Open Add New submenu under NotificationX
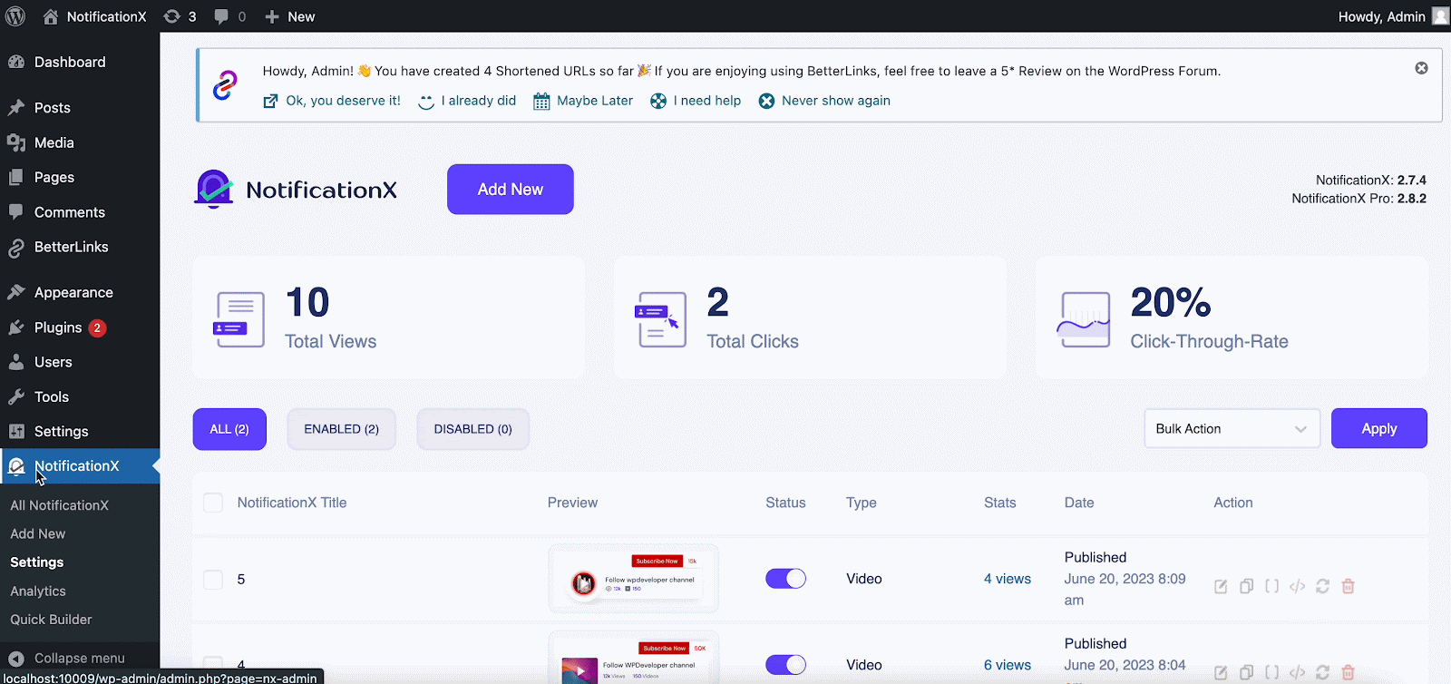The image size is (1451, 684). [x=38, y=533]
